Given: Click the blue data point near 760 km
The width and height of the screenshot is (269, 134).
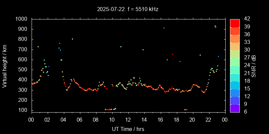Looking at the screenshot, I should (x=60, y=44).
